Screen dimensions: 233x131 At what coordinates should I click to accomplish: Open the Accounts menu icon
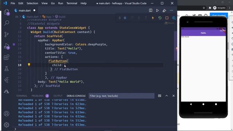coord(7,114)
